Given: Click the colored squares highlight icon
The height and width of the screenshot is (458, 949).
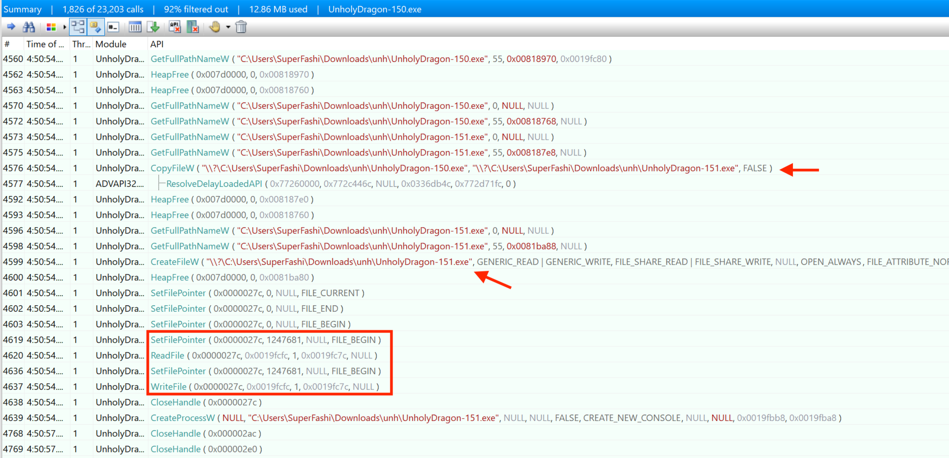Looking at the screenshot, I should click(x=51, y=27).
